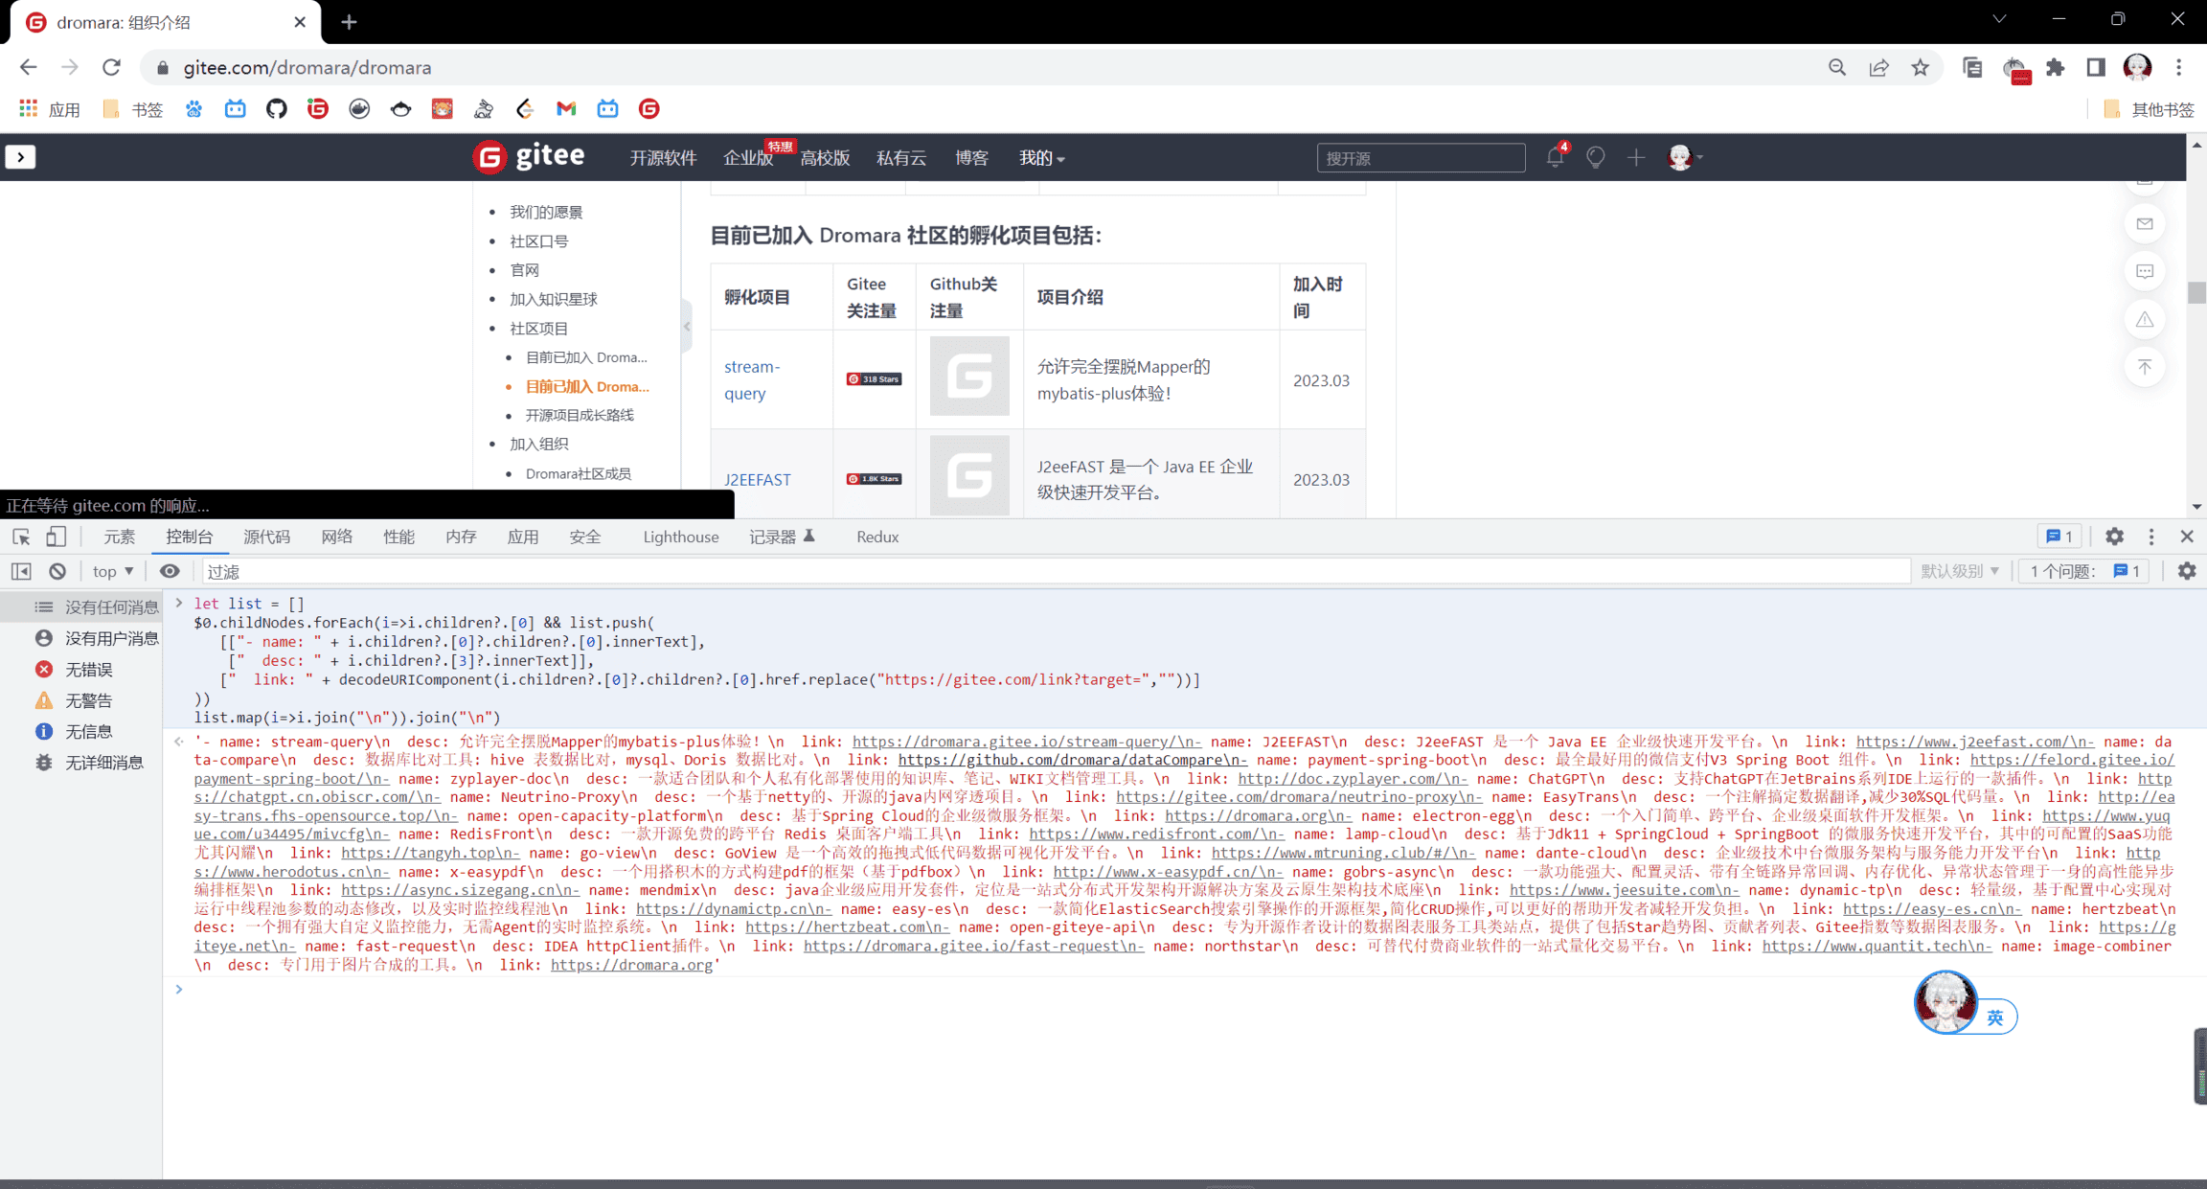
Task: Click the Gitee plus create icon
Action: (1636, 158)
